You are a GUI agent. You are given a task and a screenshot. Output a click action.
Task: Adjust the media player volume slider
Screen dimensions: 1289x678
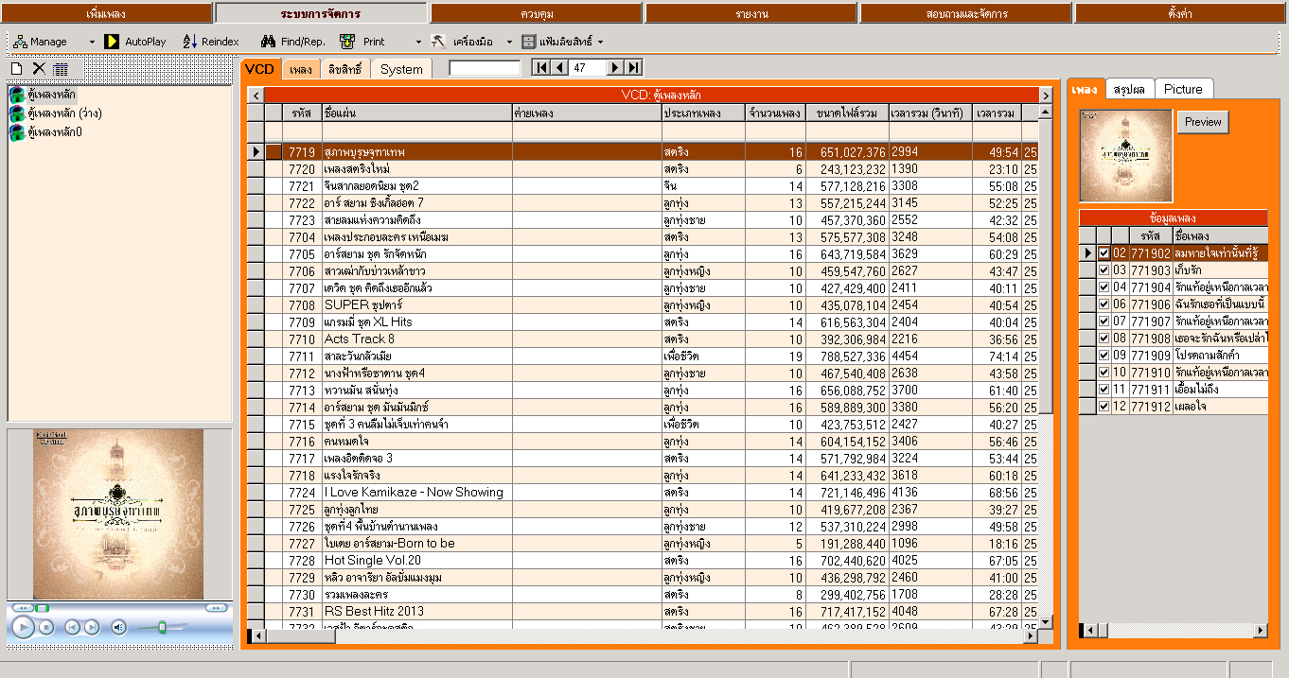[x=162, y=627]
